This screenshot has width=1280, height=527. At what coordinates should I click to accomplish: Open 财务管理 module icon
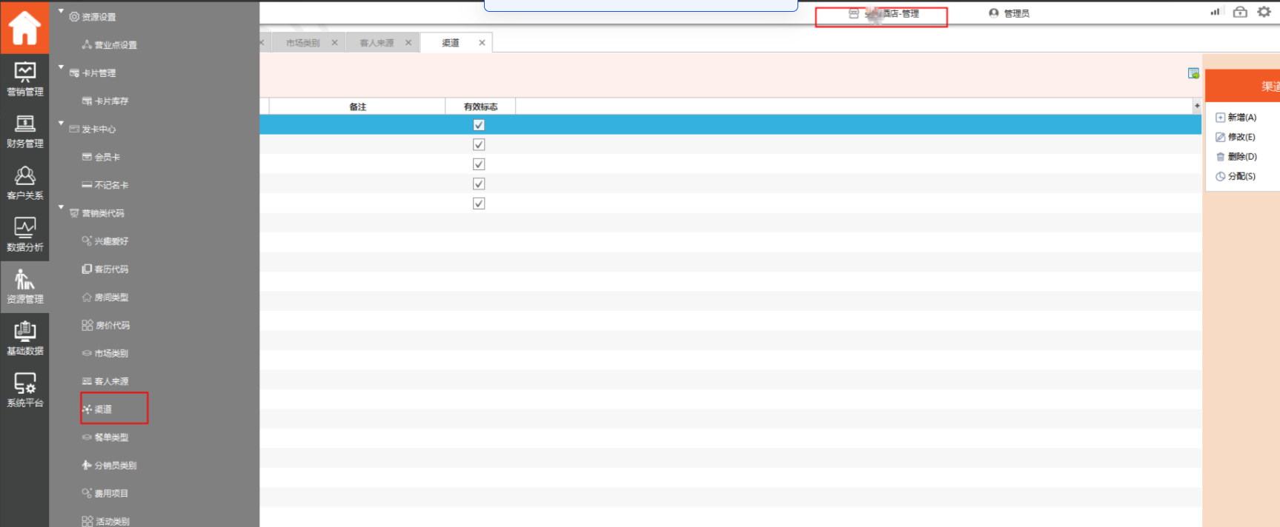pos(24,131)
